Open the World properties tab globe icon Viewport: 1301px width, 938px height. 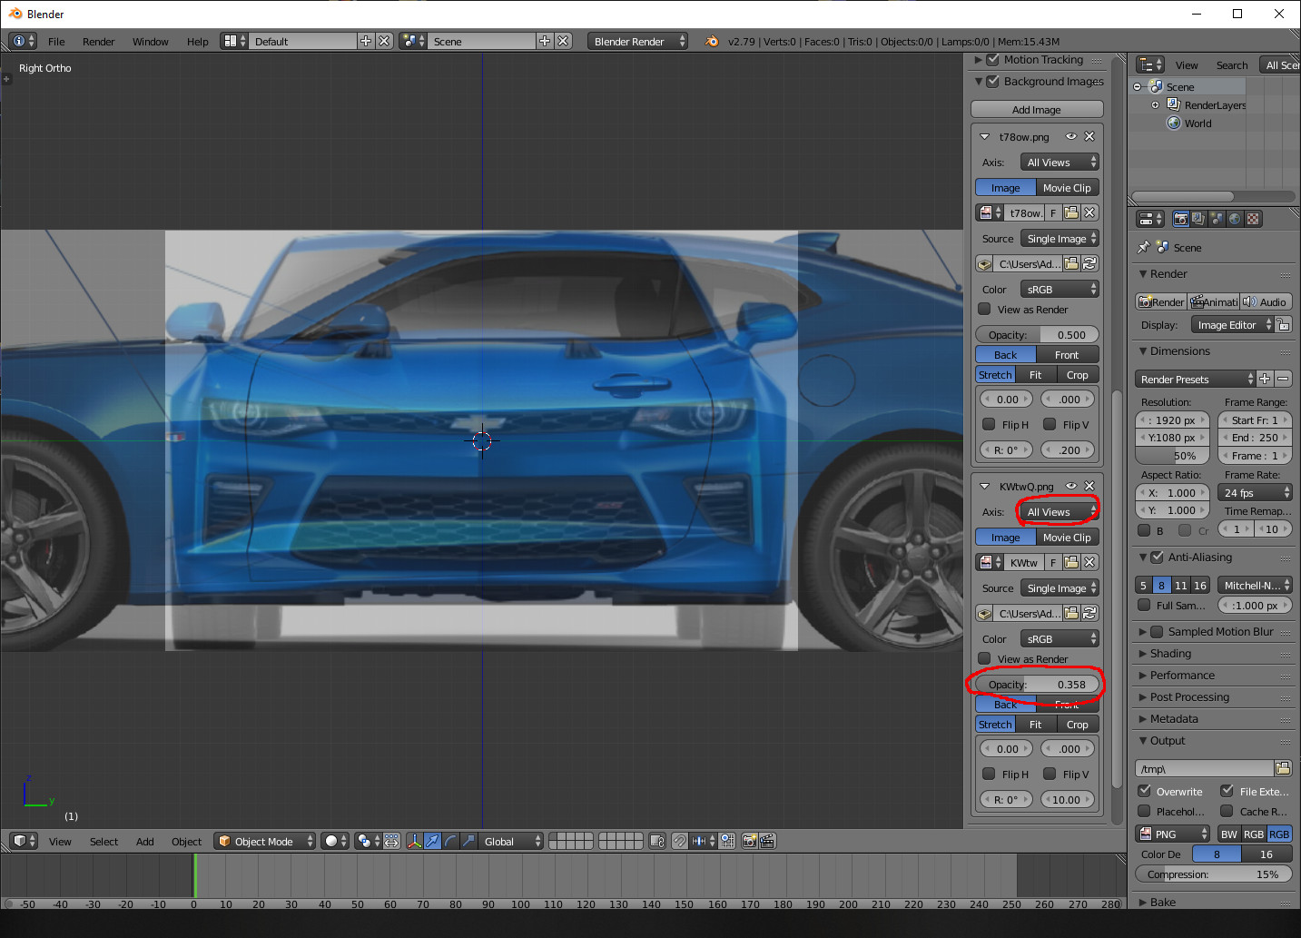(x=1235, y=219)
